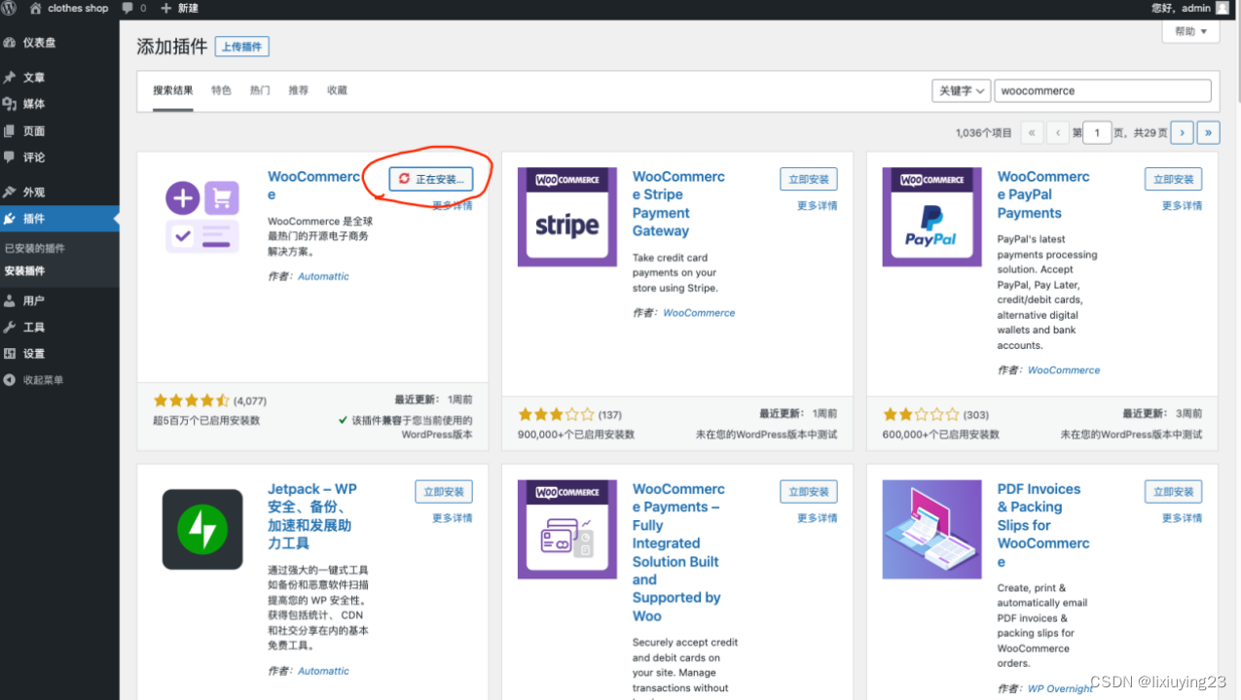Switch to the 热门 tab

[x=259, y=89]
